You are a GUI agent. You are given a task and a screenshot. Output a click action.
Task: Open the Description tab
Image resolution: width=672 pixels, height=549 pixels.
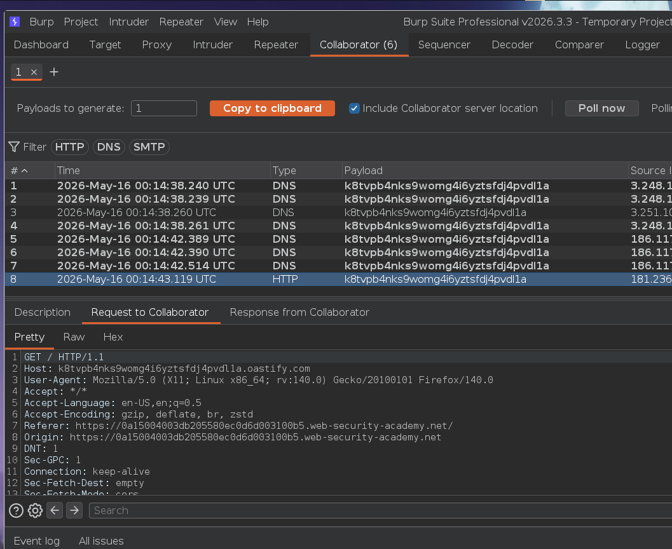point(43,312)
